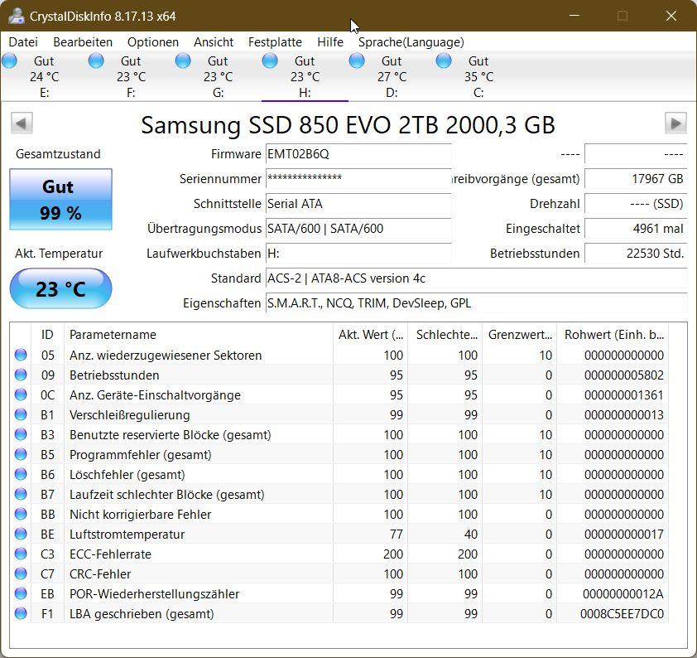Click status orb of Luftstromtemperatur row
Screen dimensions: 697x658
[21, 534]
